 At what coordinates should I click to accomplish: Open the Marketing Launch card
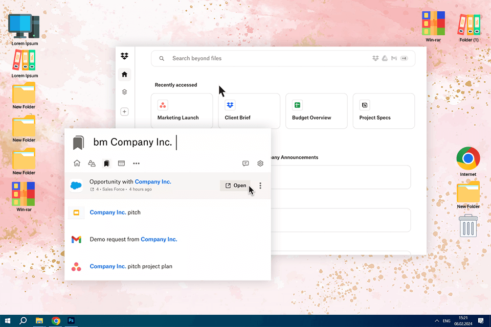coord(182,111)
